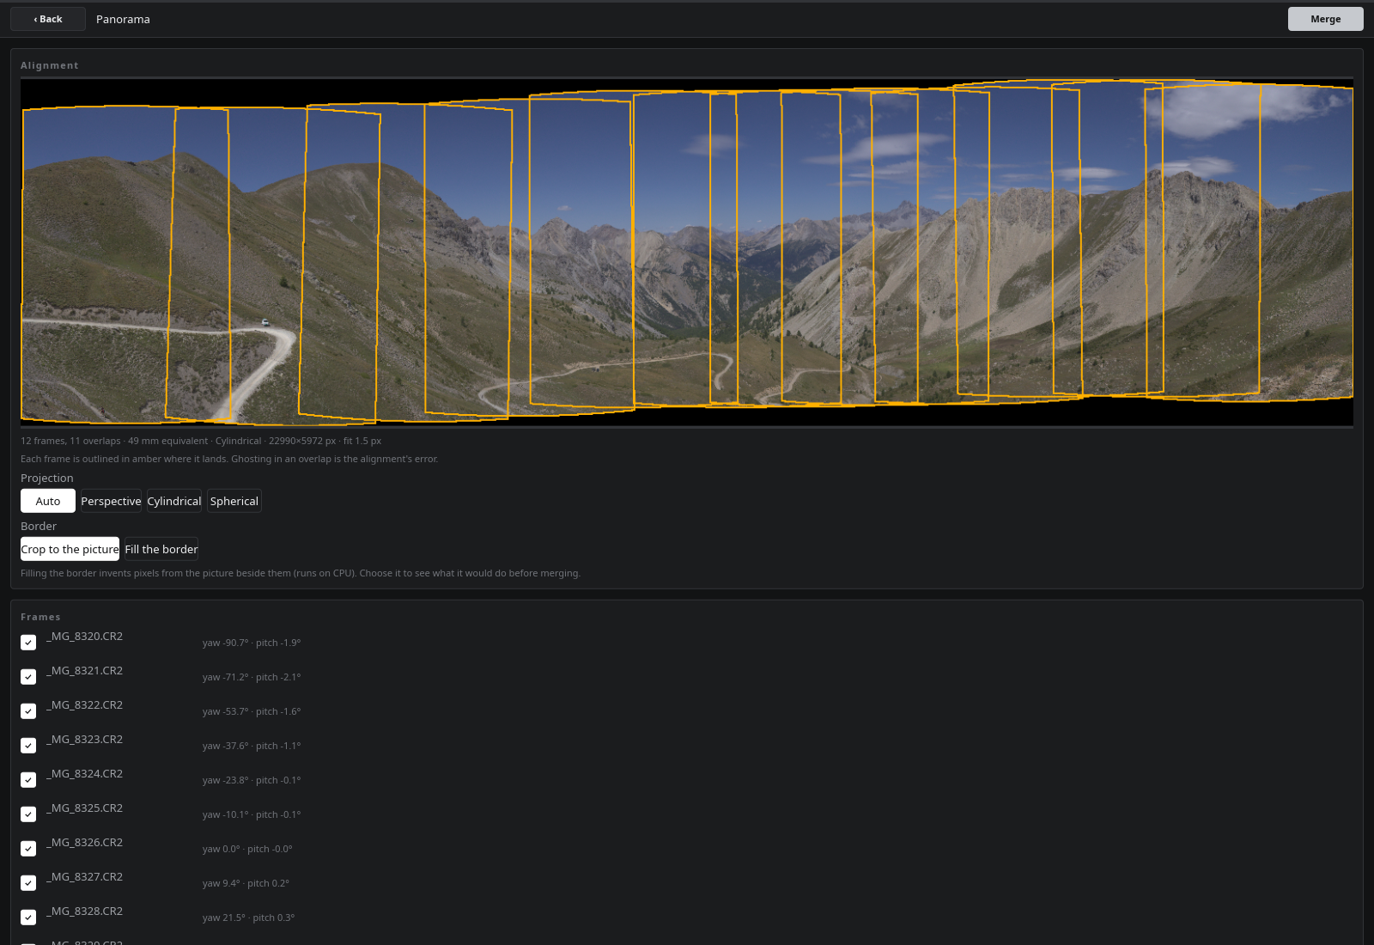Select Auto projection
This screenshot has width=1374, height=945.
tap(48, 501)
